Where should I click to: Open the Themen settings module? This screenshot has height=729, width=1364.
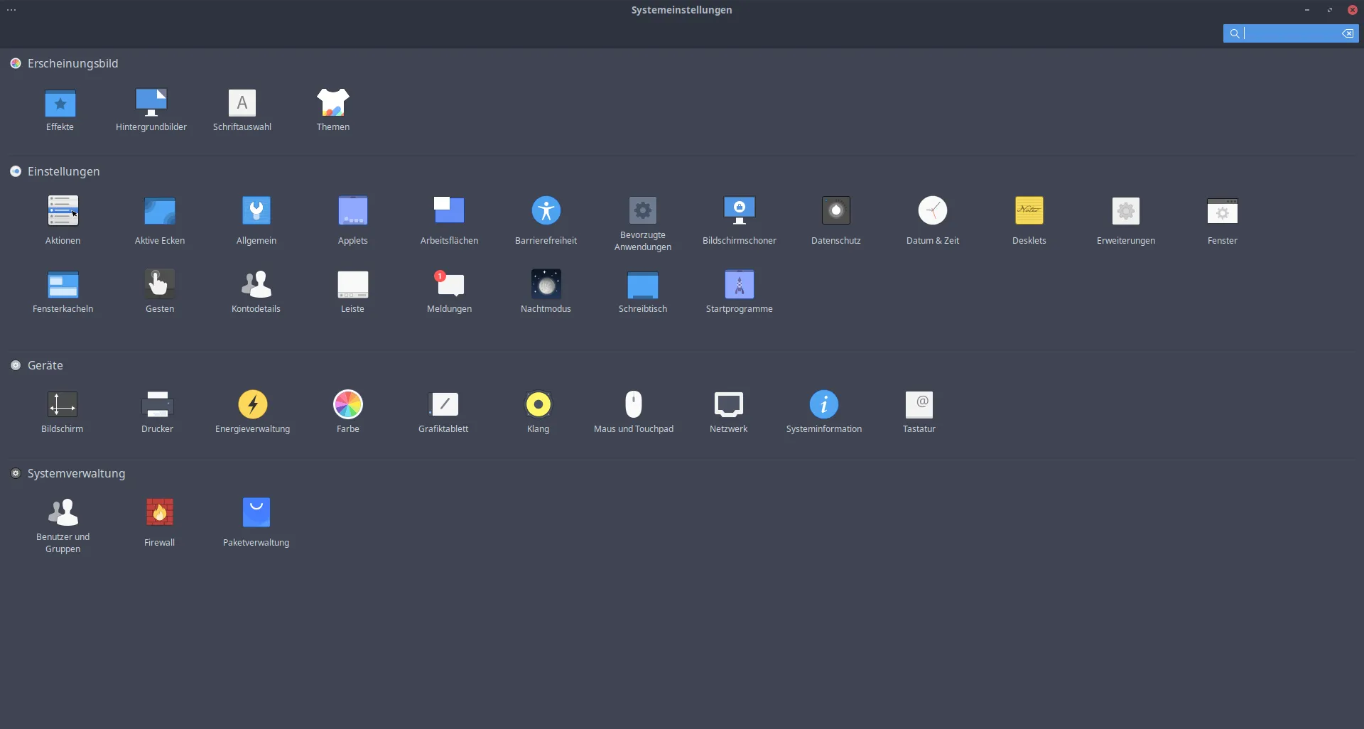point(332,104)
